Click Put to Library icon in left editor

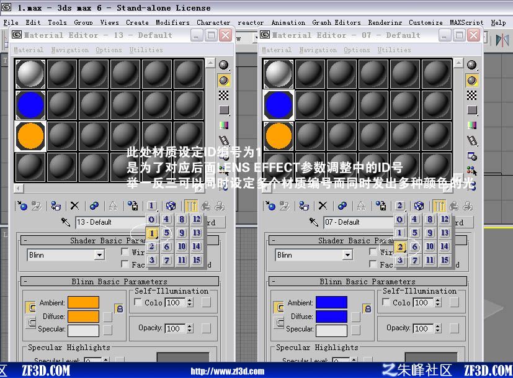tap(133, 206)
